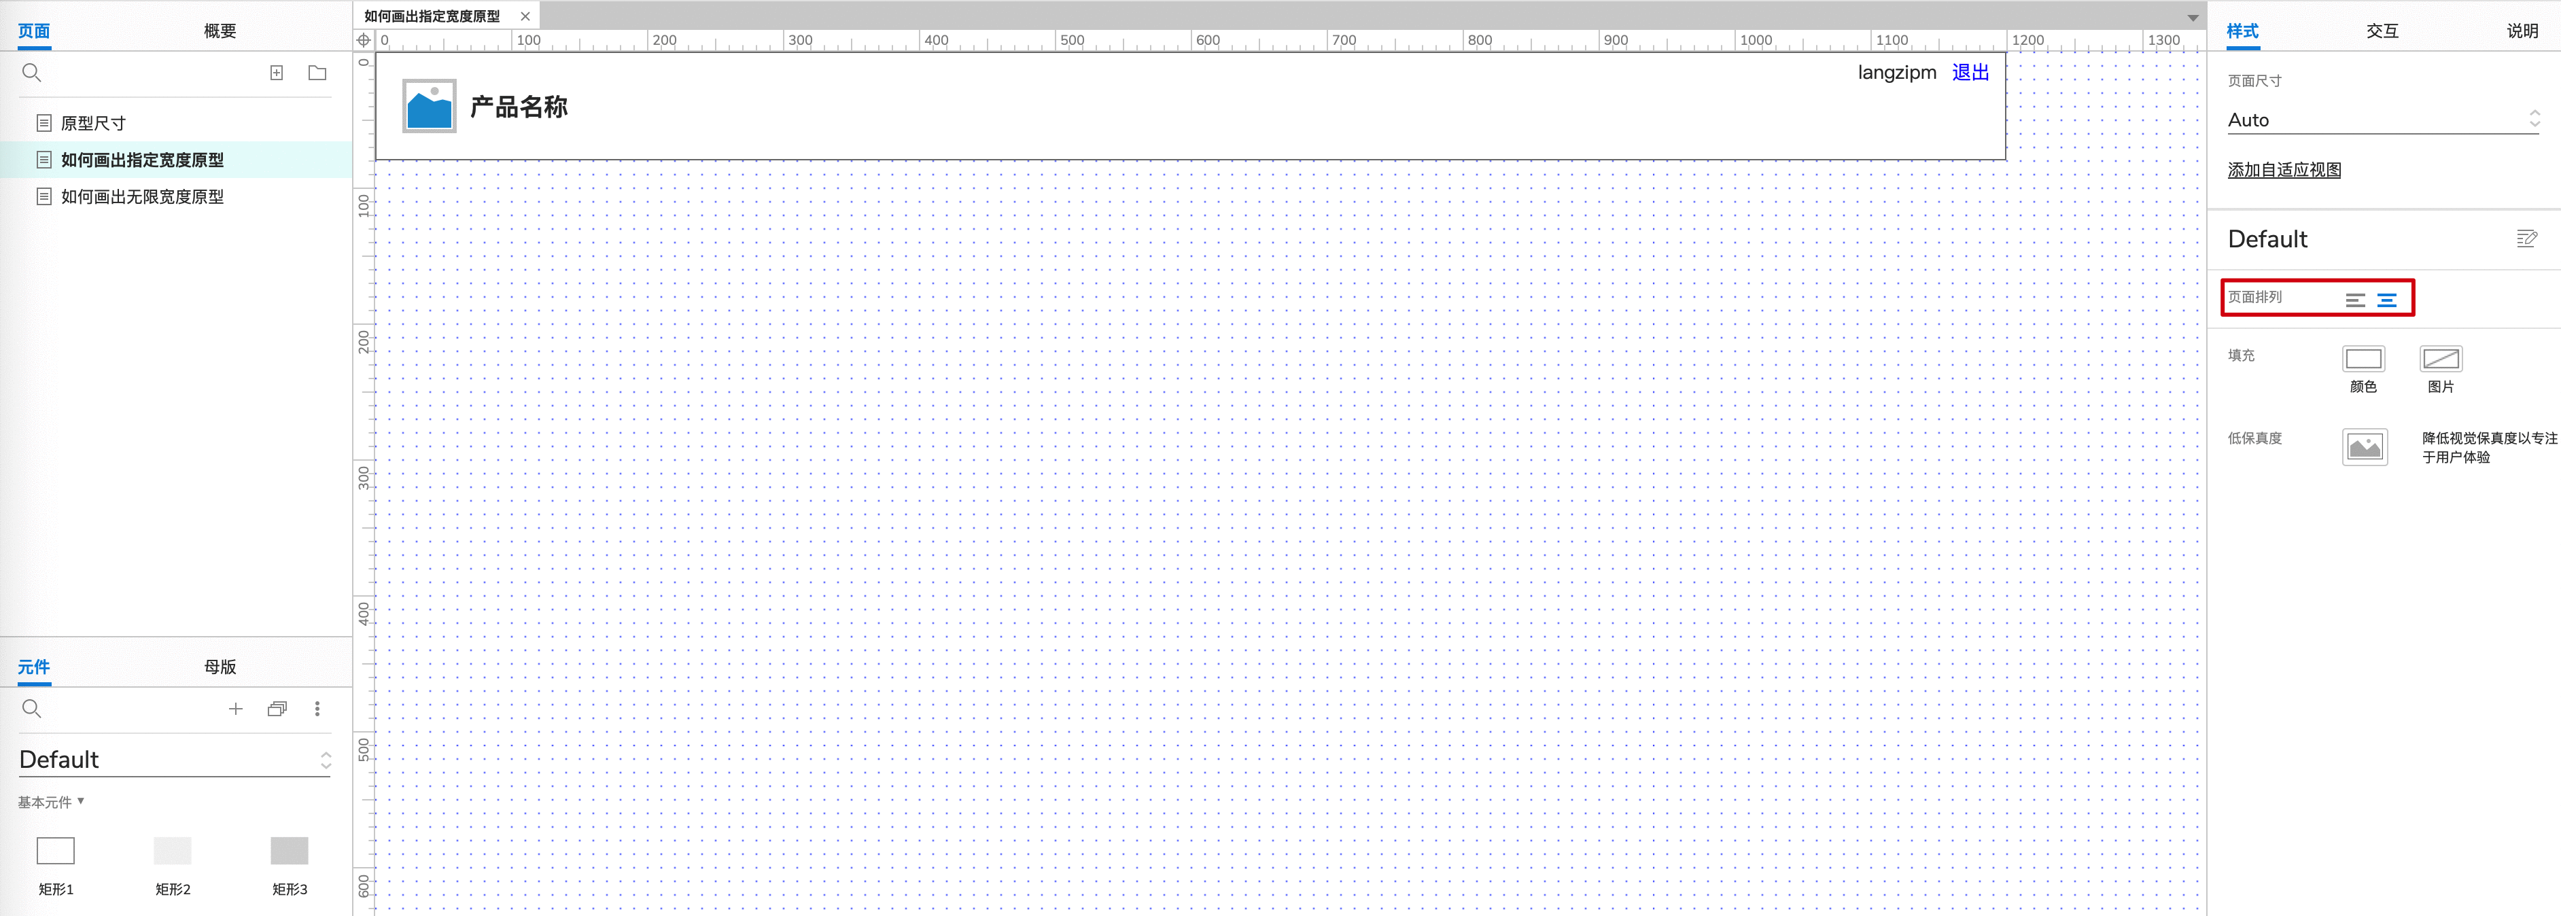
Task: Click the plus icon to add library
Action: coord(236,708)
